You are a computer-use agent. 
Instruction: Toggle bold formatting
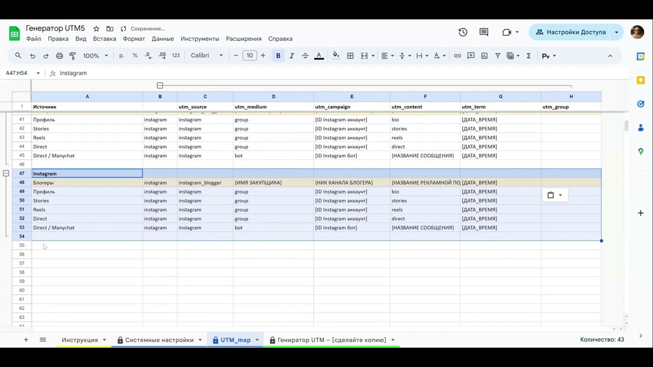pyautogui.click(x=278, y=56)
